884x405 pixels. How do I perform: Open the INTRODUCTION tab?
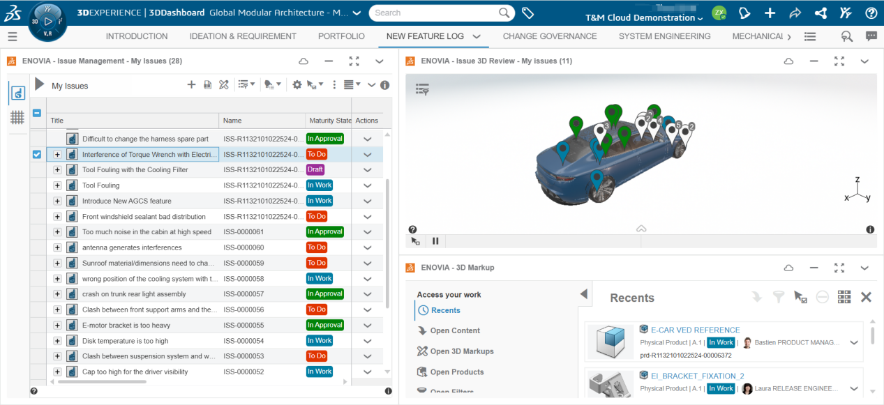point(137,36)
